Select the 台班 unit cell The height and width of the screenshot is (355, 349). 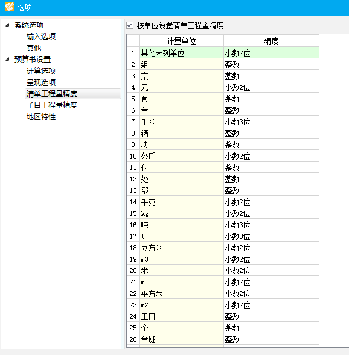(x=182, y=339)
